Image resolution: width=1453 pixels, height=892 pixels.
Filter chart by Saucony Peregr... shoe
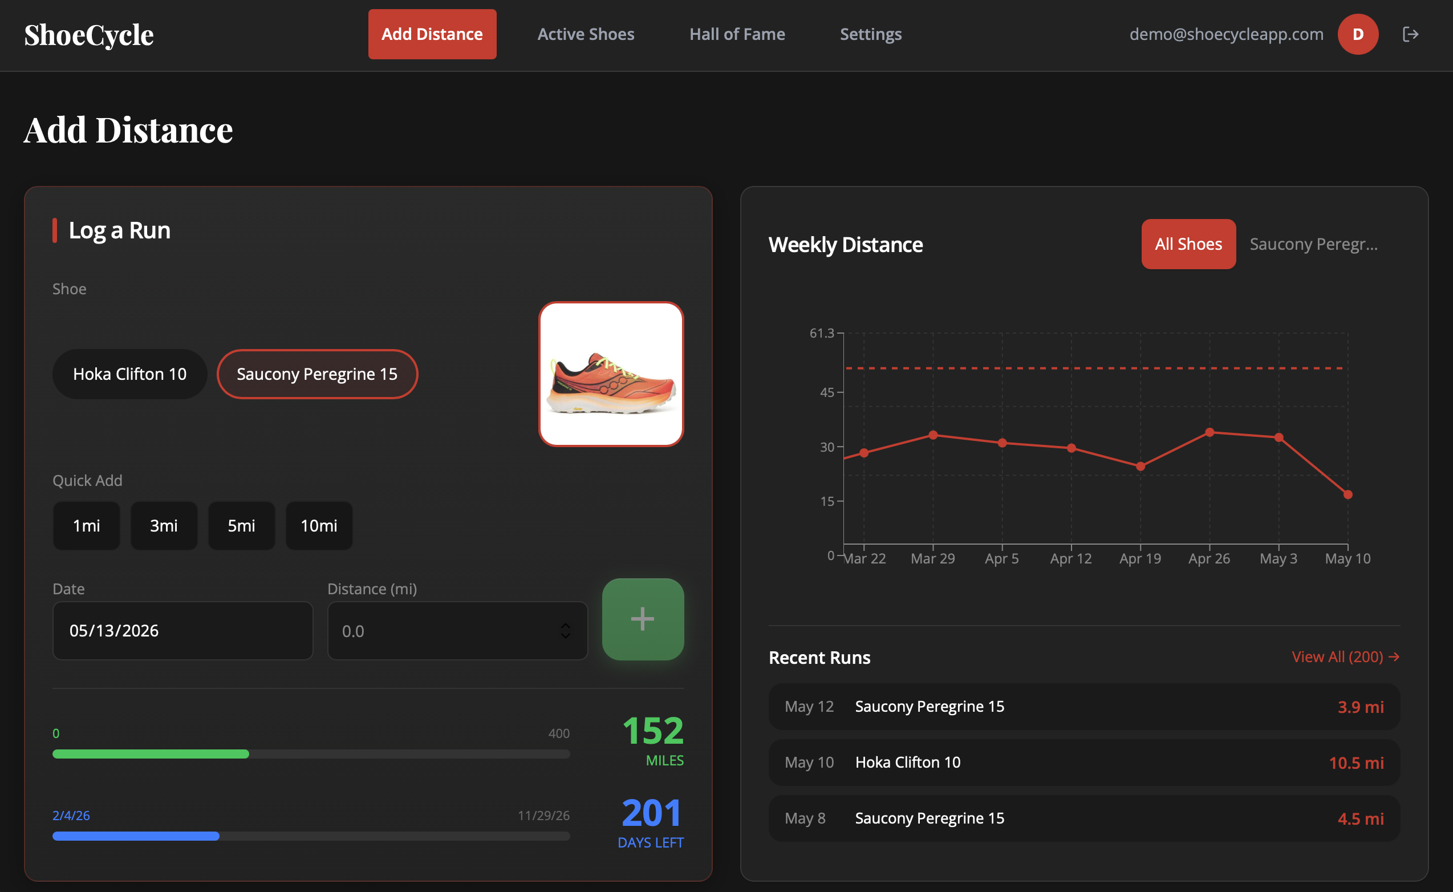[x=1314, y=244]
